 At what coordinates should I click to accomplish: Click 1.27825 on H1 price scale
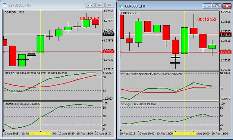coord(226,22)
